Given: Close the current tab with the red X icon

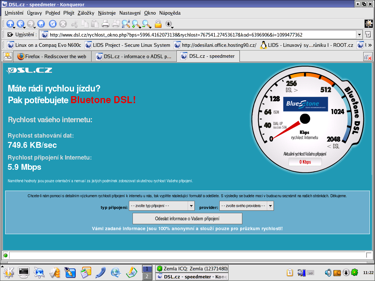Looking at the screenshot, I should (368, 57).
